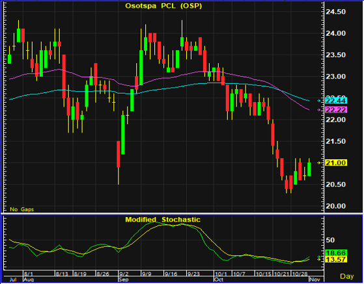Click the Day timeframe label
Viewport: 364px width, 284px height.
coord(347,276)
